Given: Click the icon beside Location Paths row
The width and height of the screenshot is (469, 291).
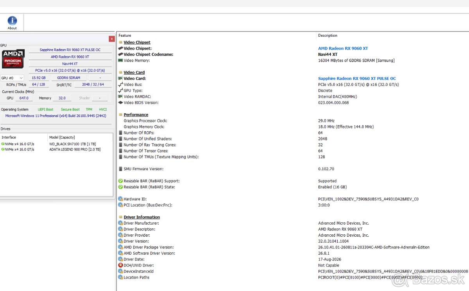Looking at the screenshot, I should tap(120, 277).
